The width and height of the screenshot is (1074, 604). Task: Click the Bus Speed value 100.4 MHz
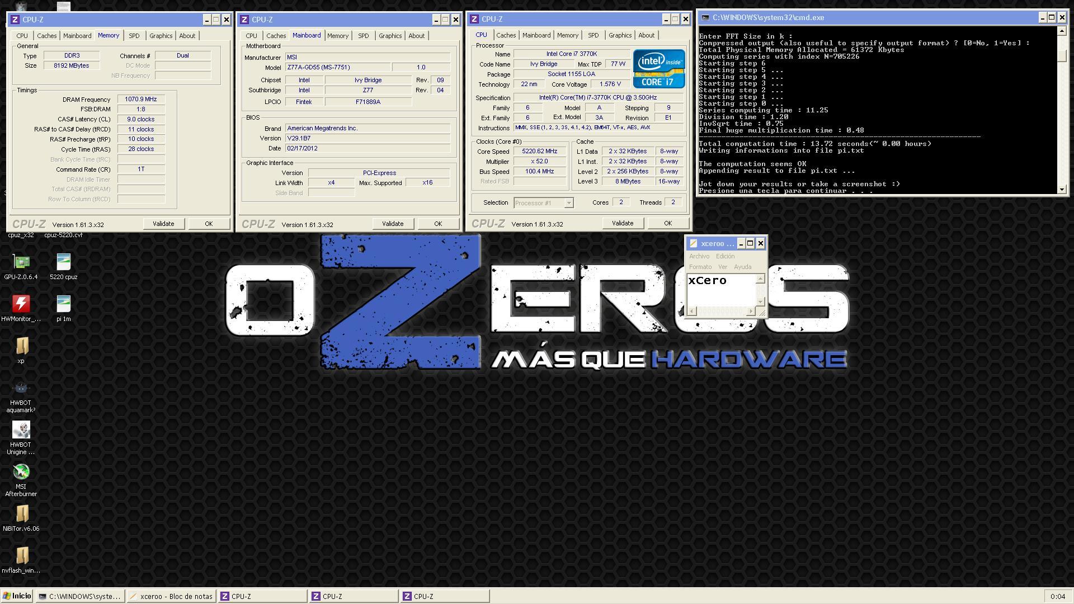pyautogui.click(x=540, y=172)
